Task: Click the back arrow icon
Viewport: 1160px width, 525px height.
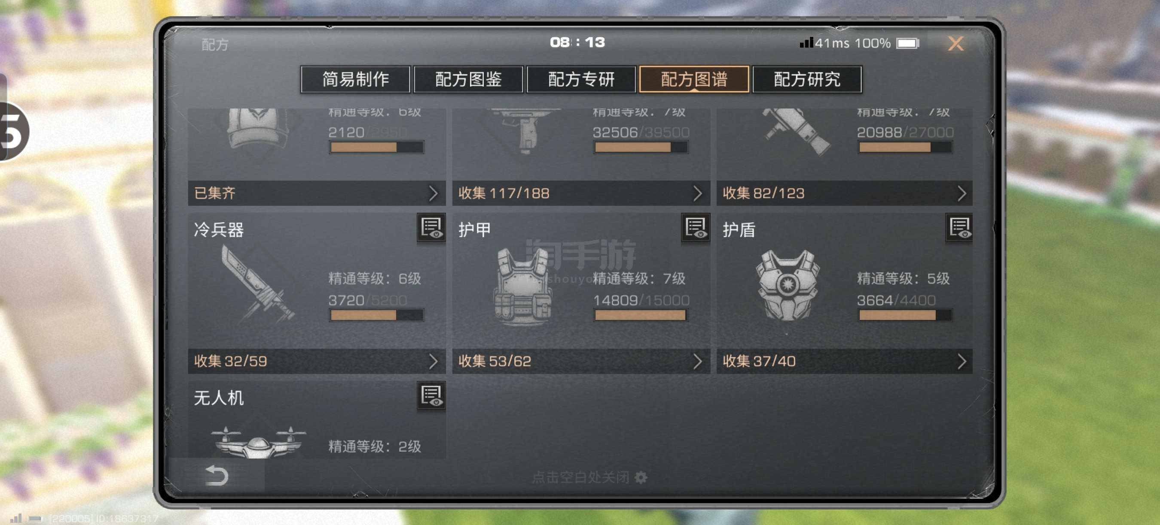Action: tap(217, 476)
